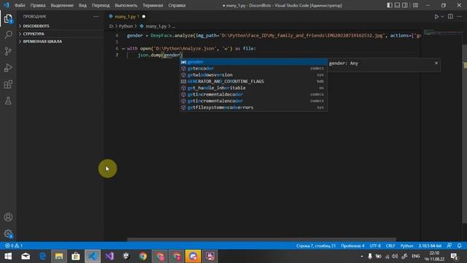
Task: Open Run and Debug view
Action: pyautogui.click(x=8, y=68)
